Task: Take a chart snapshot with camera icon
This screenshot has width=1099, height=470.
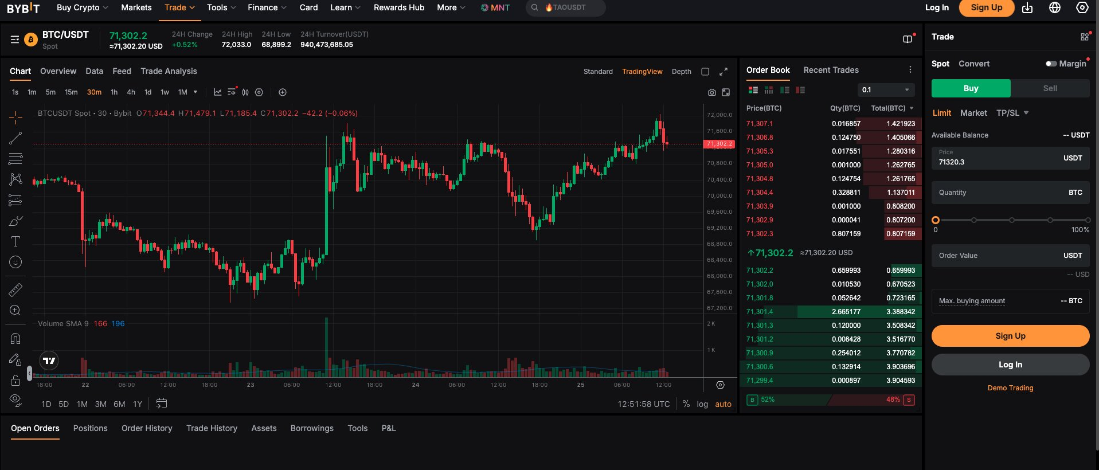Action: [711, 92]
